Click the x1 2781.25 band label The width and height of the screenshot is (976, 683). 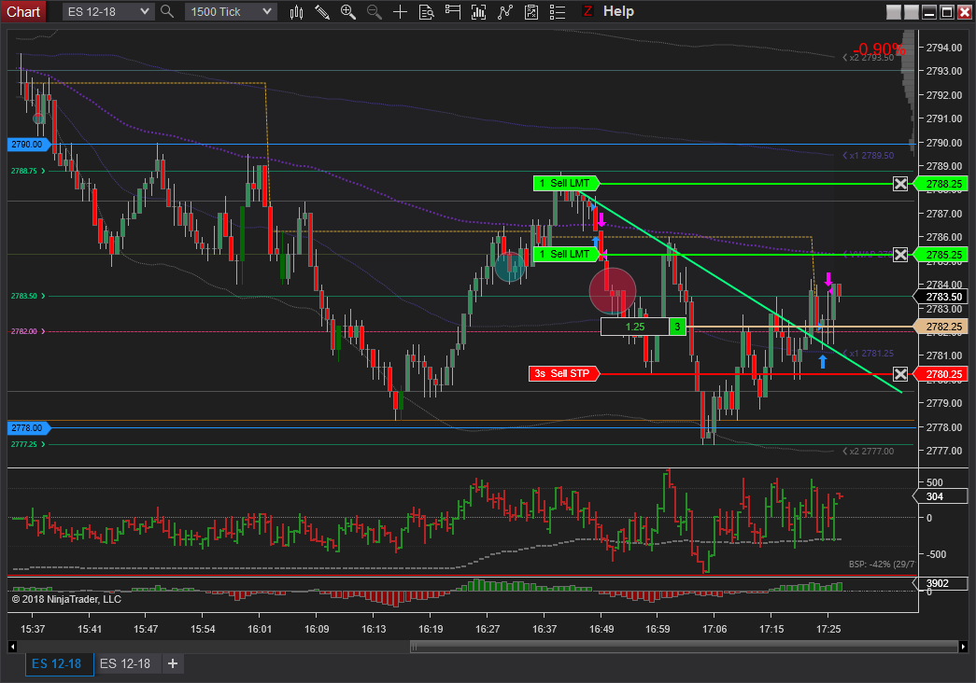(869, 354)
